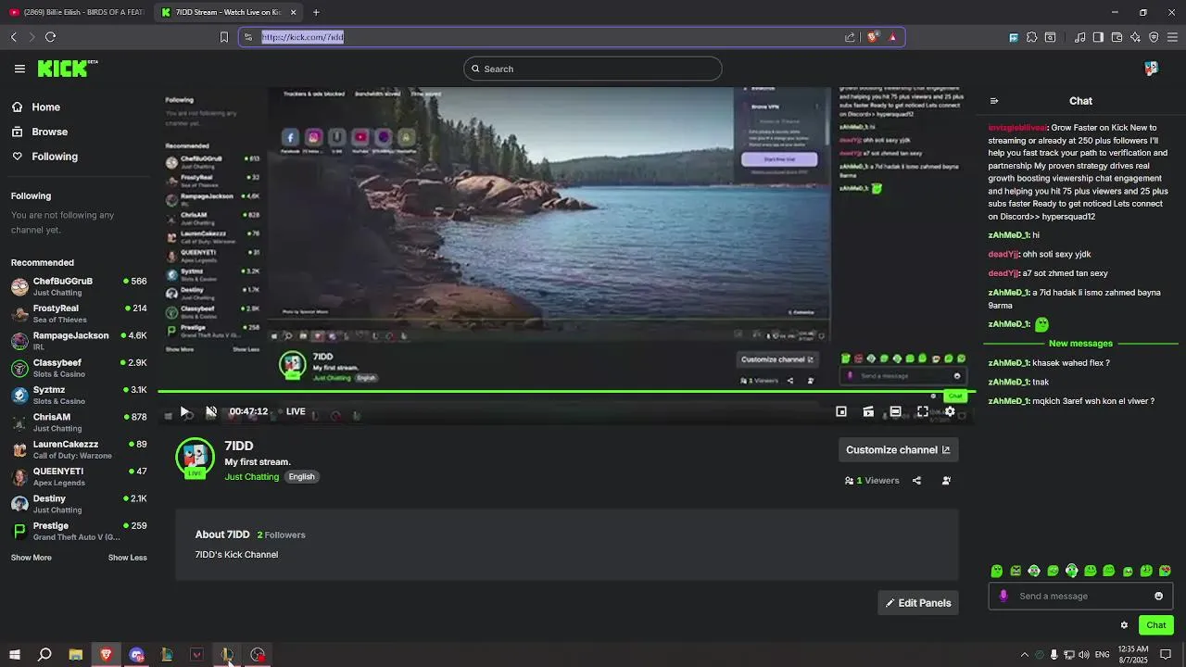The width and height of the screenshot is (1186, 667).
Task: Click the user-add icon beside share
Action: [x=946, y=481]
